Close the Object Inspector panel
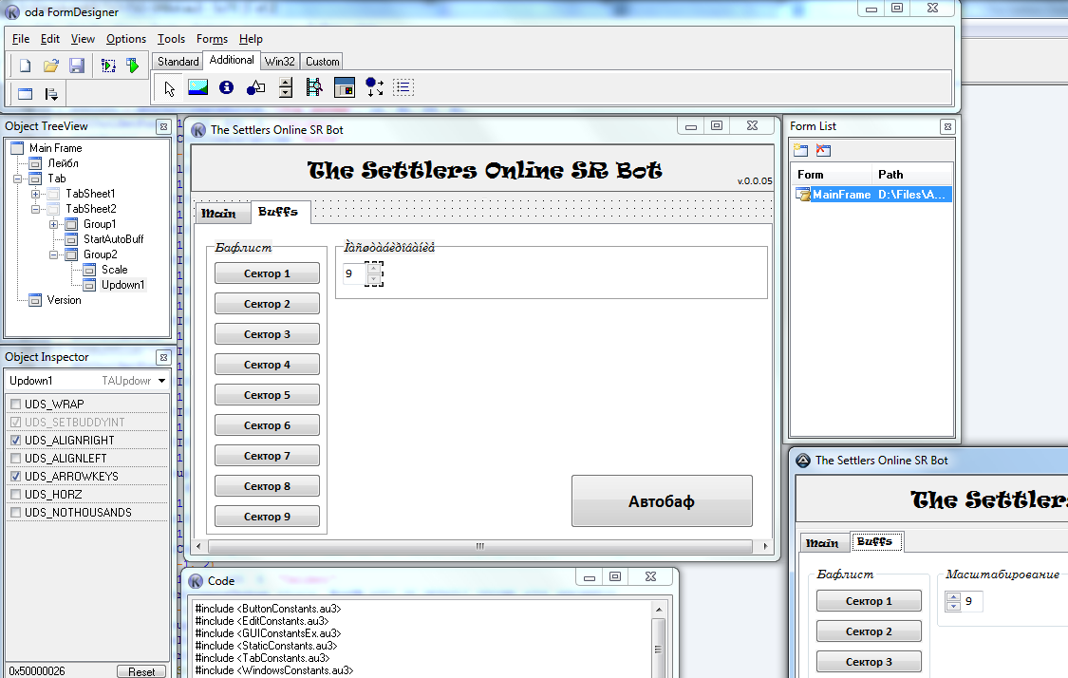This screenshot has height=678, width=1068. coord(163,358)
